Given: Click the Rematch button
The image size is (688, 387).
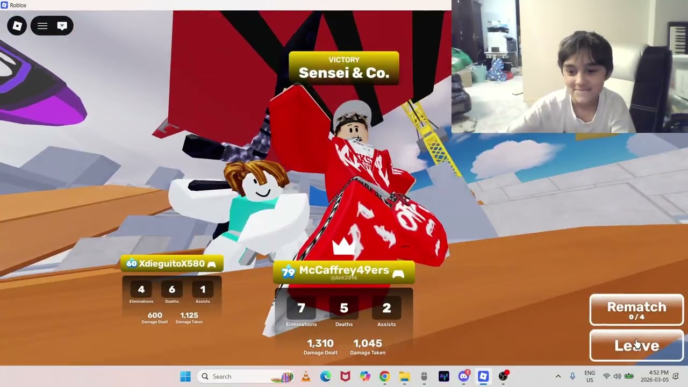Looking at the screenshot, I should (x=636, y=310).
